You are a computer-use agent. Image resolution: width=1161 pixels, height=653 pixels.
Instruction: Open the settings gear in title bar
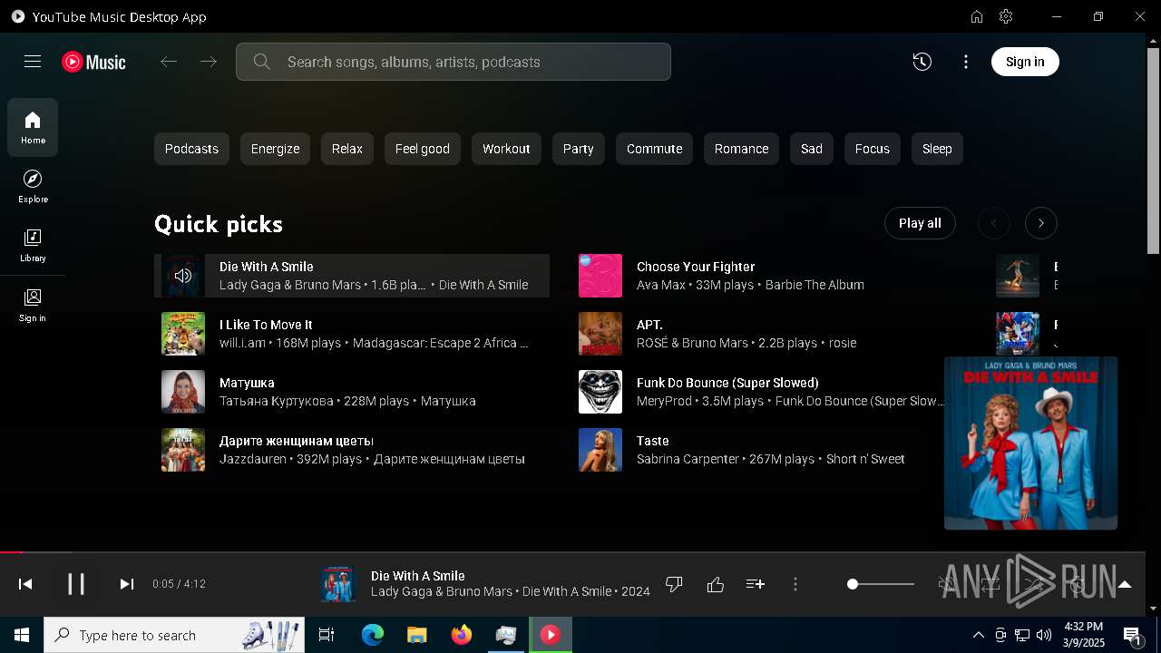click(1006, 16)
